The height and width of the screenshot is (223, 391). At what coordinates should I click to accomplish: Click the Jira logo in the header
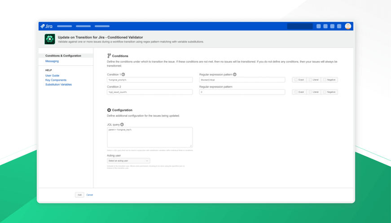(x=46, y=26)
